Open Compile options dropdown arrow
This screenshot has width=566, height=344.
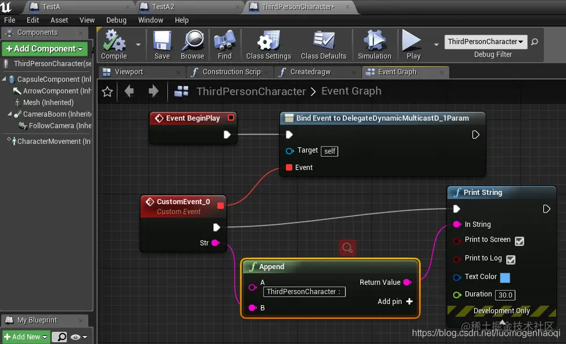click(138, 45)
